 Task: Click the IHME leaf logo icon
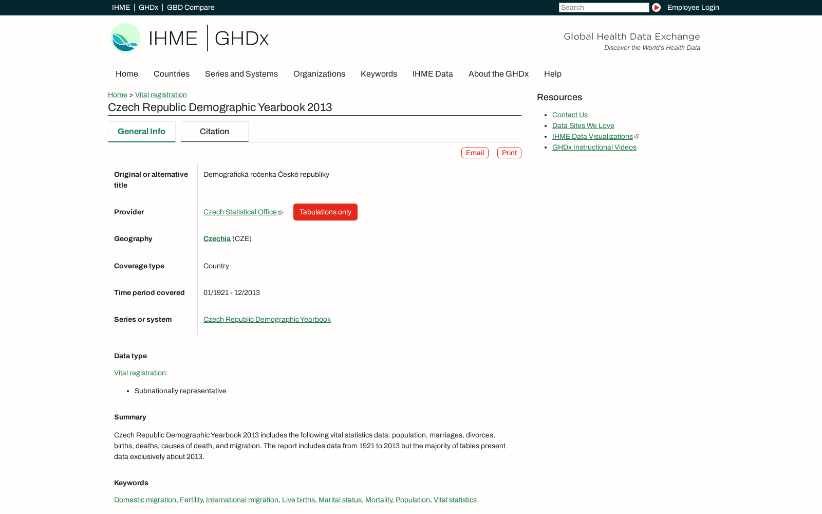(x=125, y=38)
